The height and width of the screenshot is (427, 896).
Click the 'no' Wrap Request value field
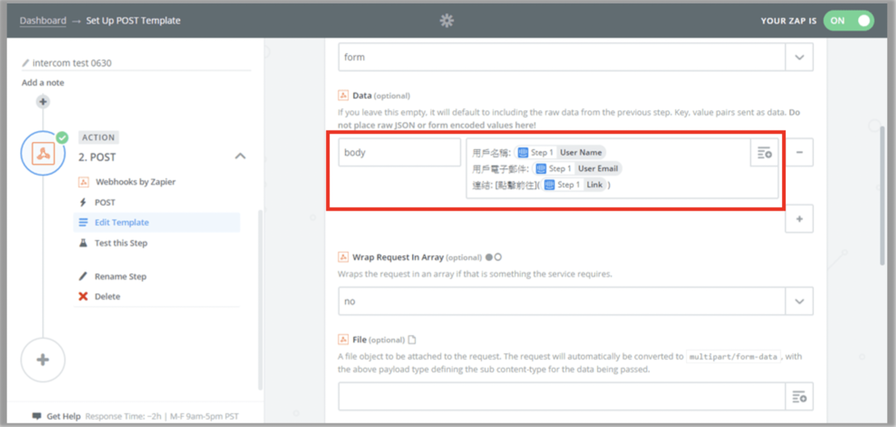(x=562, y=301)
